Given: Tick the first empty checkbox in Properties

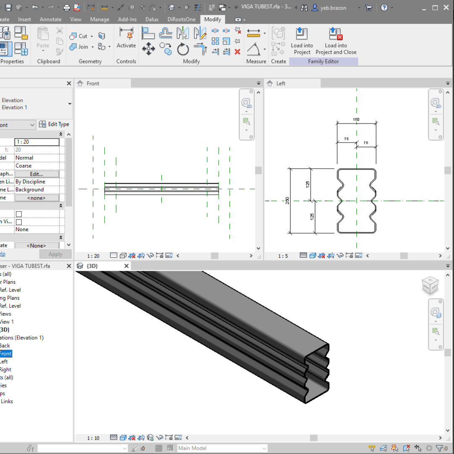Looking at the screenshot, I should pyautogui.click(x=19, y=214).
